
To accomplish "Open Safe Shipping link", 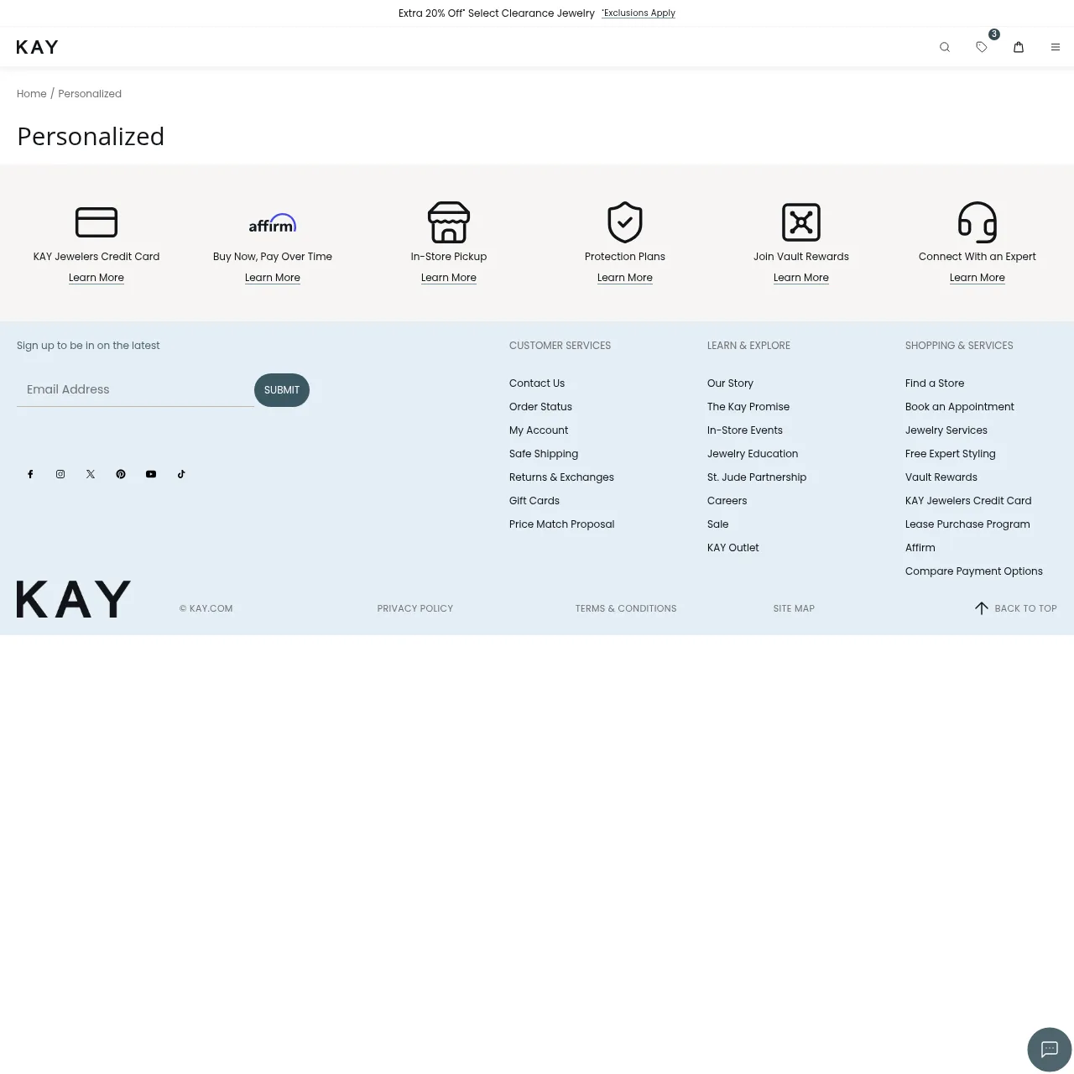I will [544, 454].
